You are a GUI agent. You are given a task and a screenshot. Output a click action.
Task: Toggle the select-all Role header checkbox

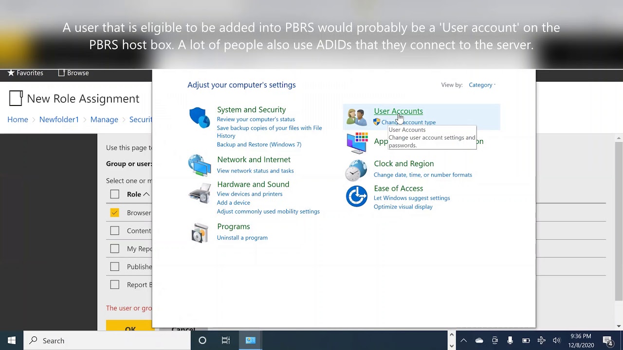114,194
